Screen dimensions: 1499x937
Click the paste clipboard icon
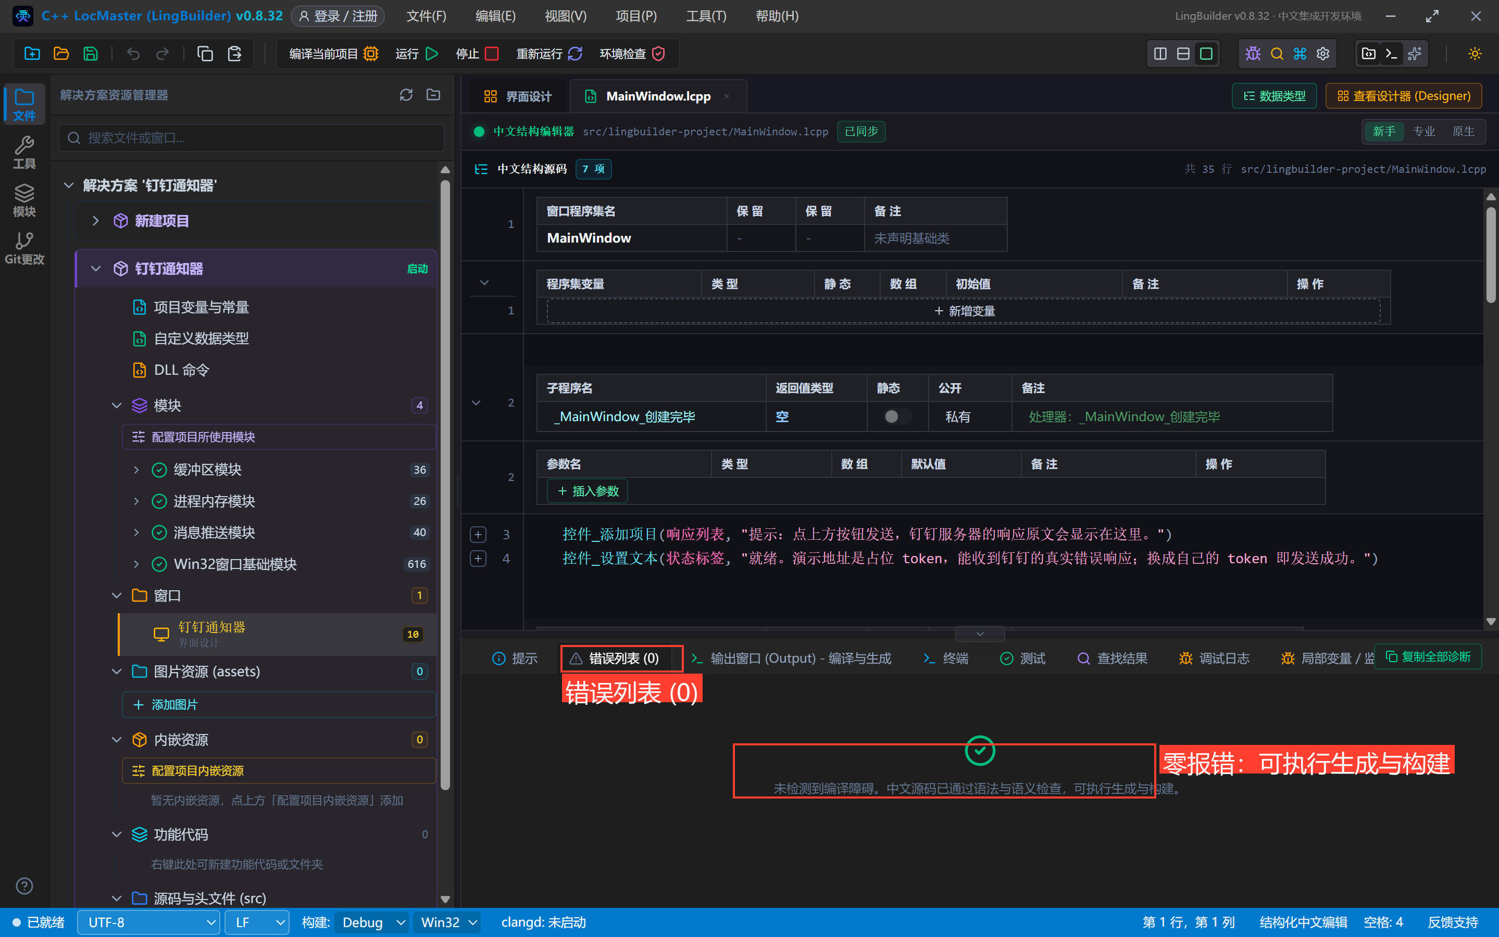[x=234, y=54]
